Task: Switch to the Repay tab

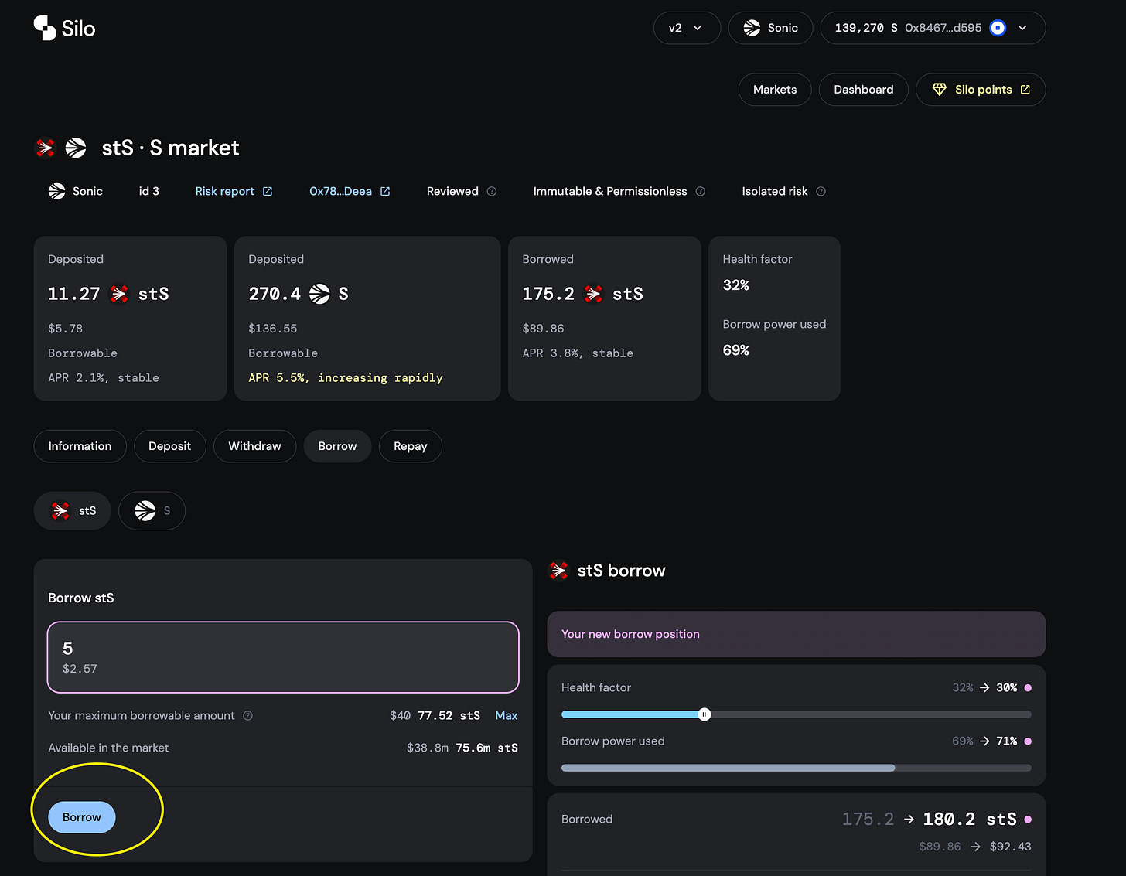Action: click(410, 446)
